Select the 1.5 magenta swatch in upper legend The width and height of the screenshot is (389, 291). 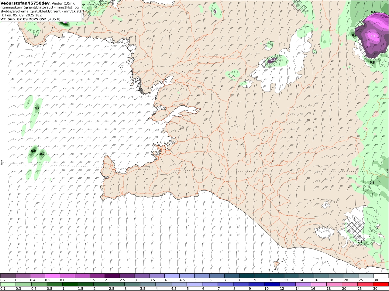coord(97,276)
